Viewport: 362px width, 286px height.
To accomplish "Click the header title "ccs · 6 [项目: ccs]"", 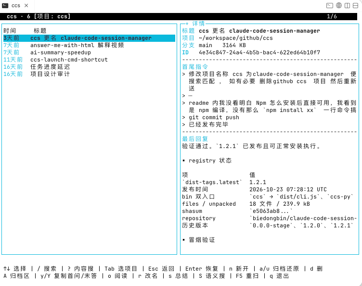I will [39, 17].
